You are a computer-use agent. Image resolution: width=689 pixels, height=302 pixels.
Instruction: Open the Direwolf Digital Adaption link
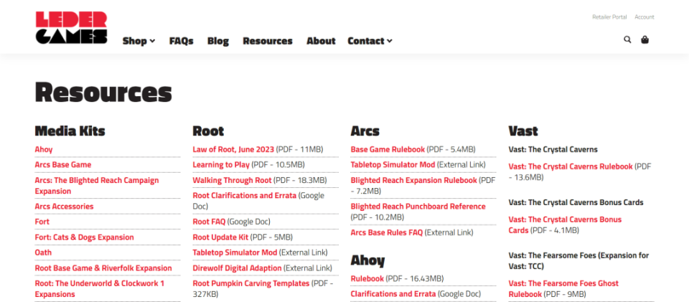tap(237, 268)
